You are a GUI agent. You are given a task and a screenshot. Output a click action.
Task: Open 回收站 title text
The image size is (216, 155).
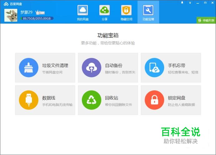[x=111, y=98]
